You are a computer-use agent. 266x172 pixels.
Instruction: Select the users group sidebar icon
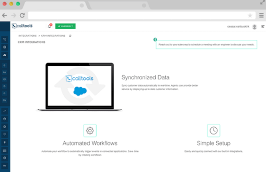[x=4, y=55]
